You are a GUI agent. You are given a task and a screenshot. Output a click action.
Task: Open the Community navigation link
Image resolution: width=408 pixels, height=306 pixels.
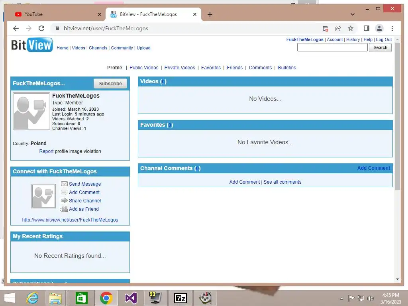point(122,48)
